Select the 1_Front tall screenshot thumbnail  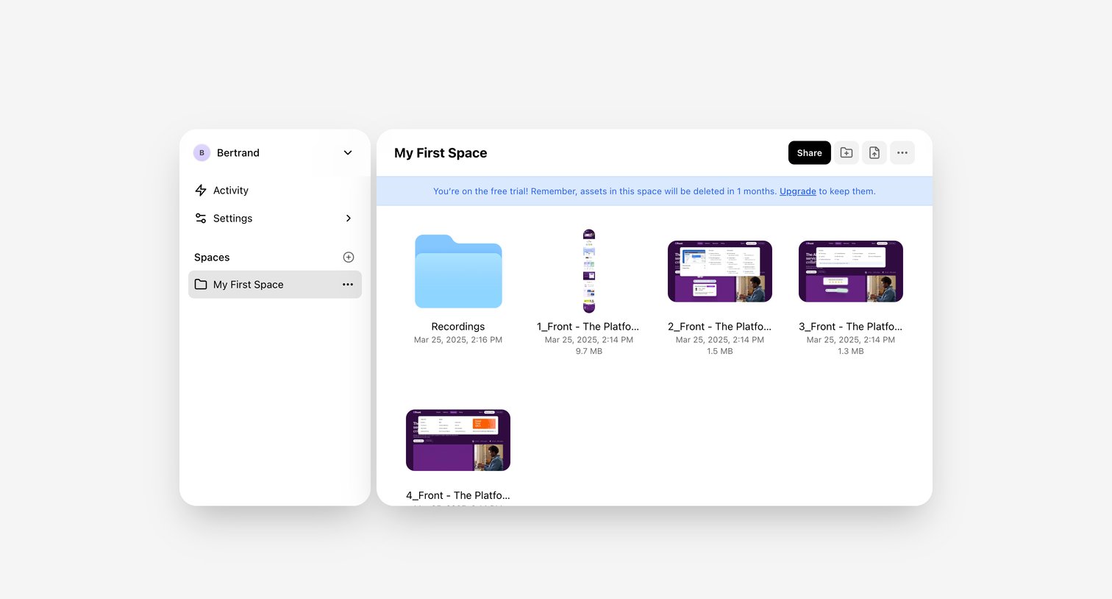click(x=589, y=272)
